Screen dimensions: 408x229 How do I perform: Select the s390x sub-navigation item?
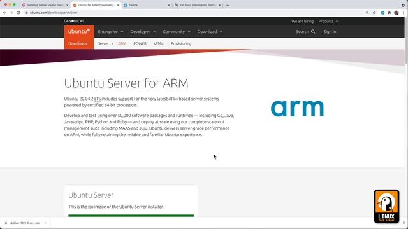pos(159,44)
